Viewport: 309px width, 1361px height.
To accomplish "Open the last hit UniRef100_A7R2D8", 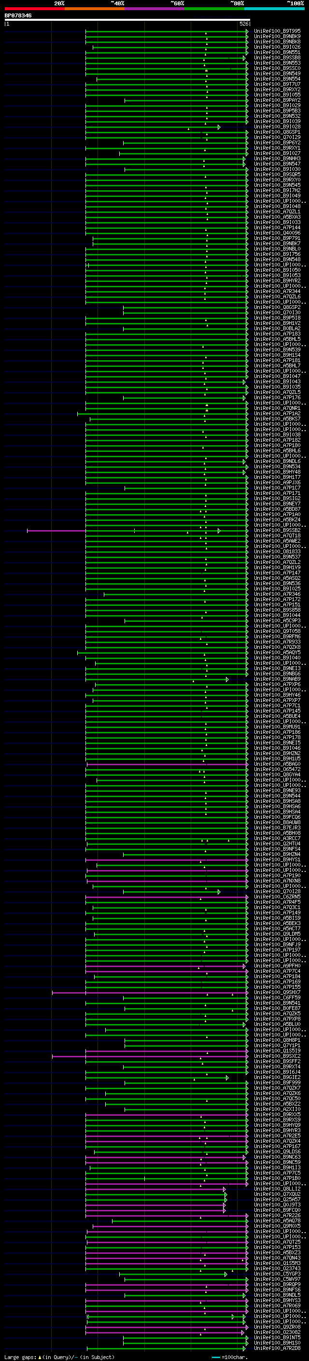I will [277, 1348].
